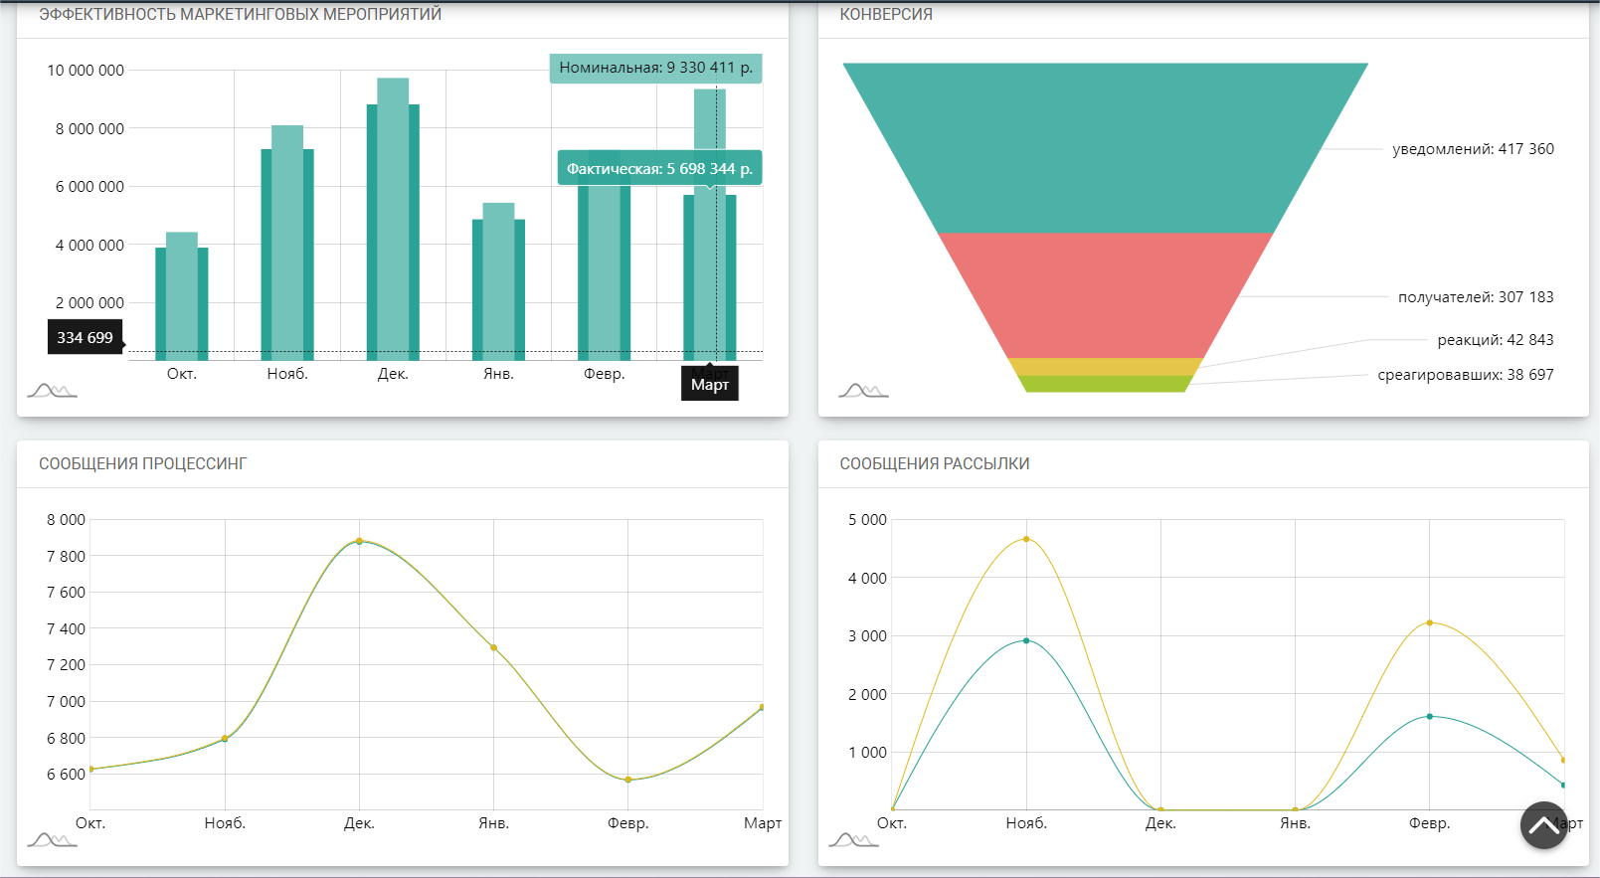This screenshot has height=878, width=1600.
Task: Click the 'Фактическая: 5 698 344 р.' tooltip
Action: [659, 169]
